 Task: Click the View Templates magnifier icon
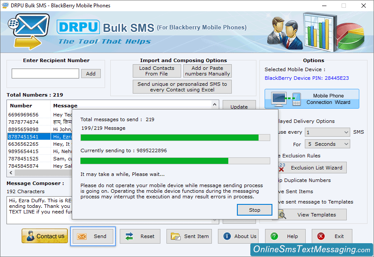(282, 215)
